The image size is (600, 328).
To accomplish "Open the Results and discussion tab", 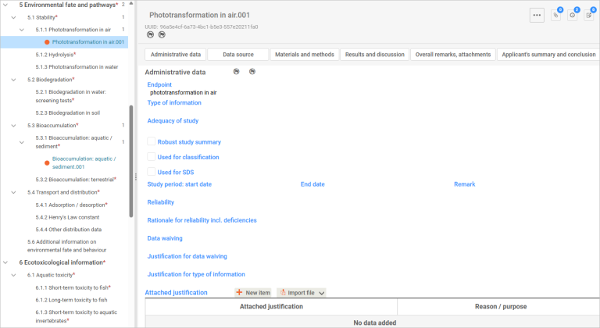I will 375,55.
